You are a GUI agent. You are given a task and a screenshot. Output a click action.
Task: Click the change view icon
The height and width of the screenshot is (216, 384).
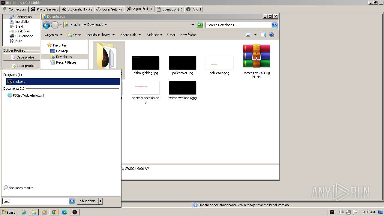[x=248, y=35]
